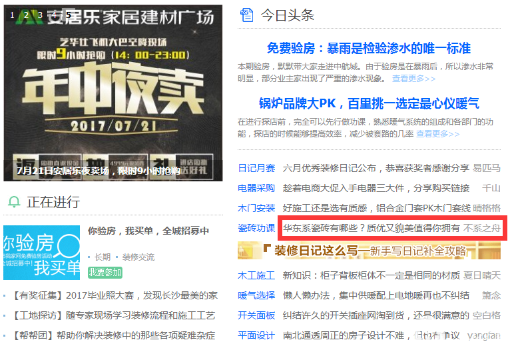The image size is (514, 356).
Task: Click 你验房，我买单，全城招募中 title
Action: tap(148, 231)
